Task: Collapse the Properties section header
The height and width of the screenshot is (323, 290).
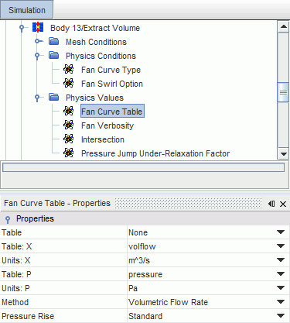Action: (8, 219)
